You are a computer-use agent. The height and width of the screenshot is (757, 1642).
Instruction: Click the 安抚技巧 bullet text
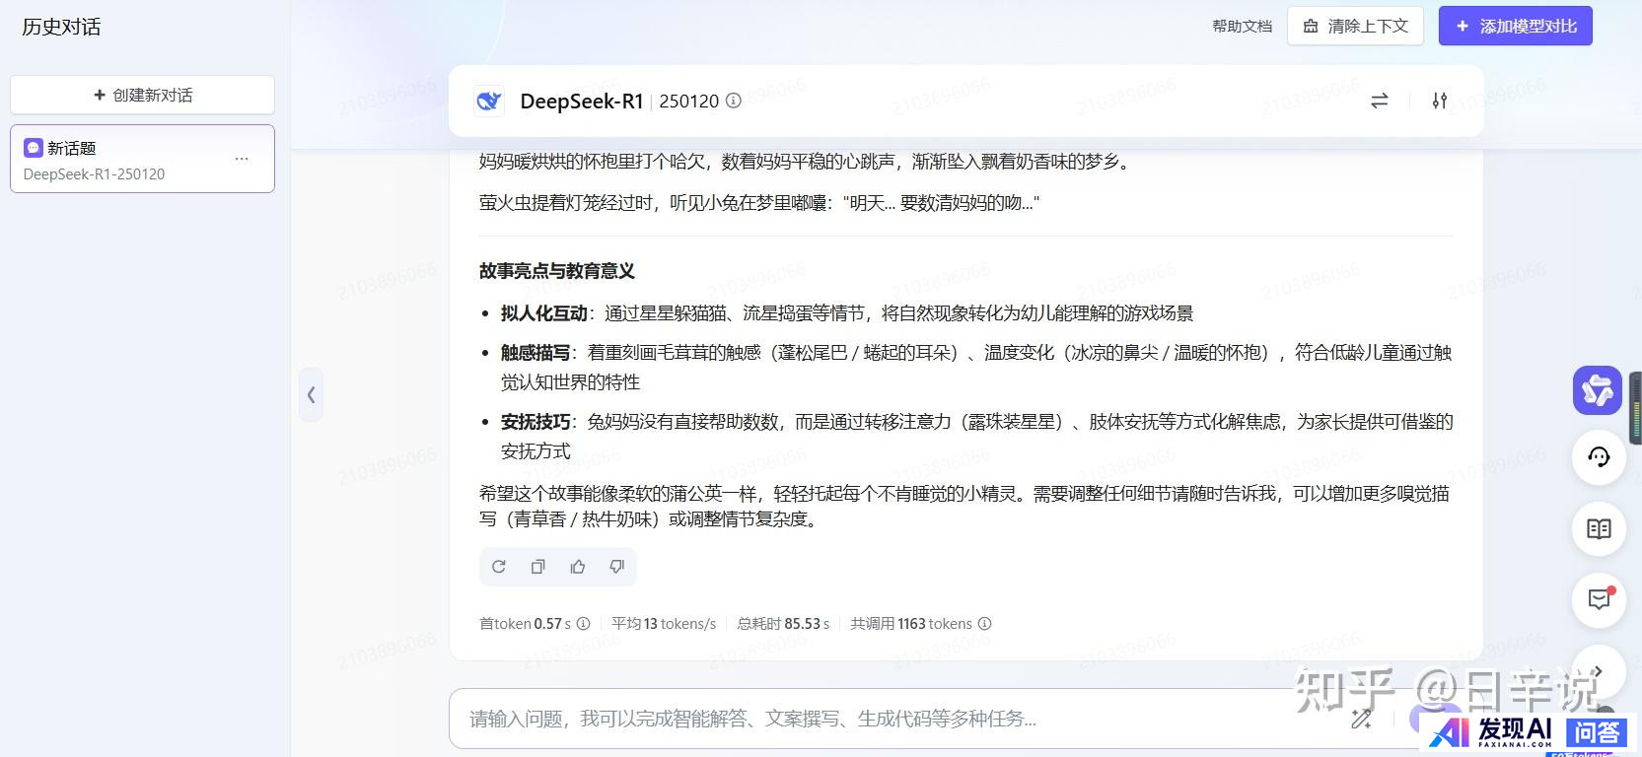click(535, 422)
